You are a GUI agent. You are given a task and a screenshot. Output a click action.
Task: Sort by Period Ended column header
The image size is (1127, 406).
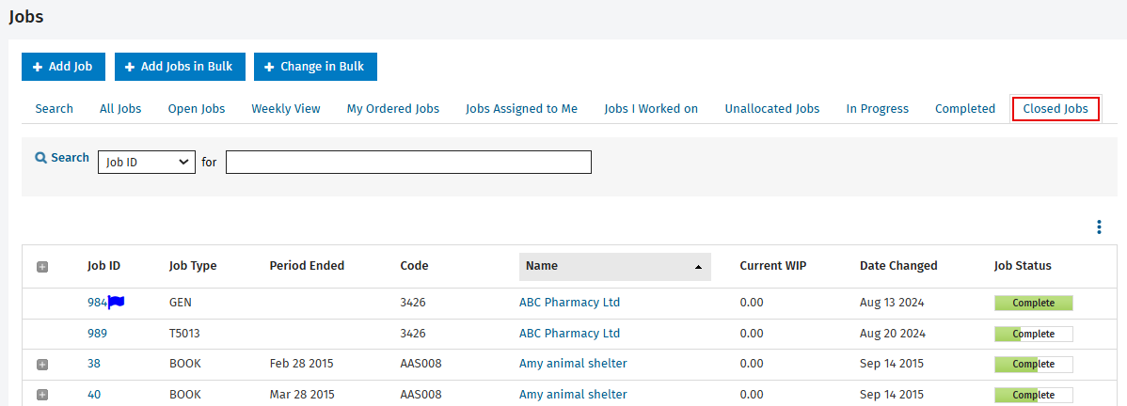click(x=307, y=266)
